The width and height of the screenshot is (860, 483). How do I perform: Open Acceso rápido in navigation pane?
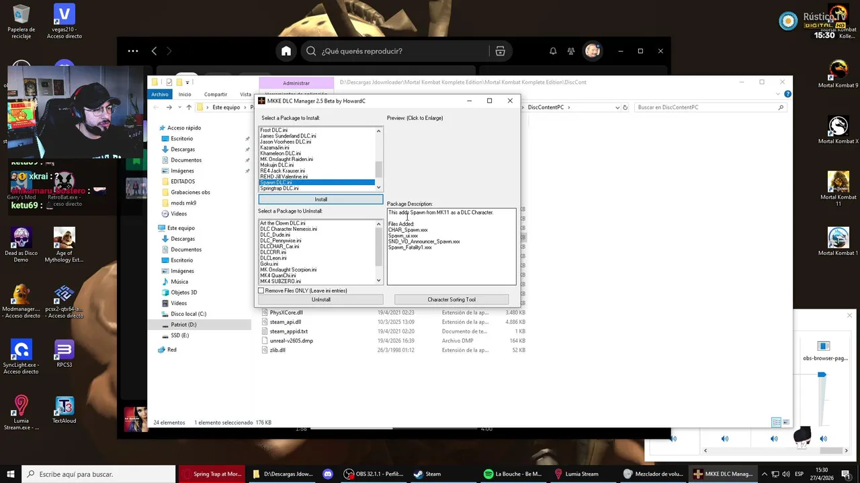point(184,127)
